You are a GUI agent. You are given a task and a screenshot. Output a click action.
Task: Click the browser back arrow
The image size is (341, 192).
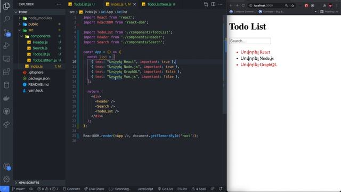click(x=231, y=5)
